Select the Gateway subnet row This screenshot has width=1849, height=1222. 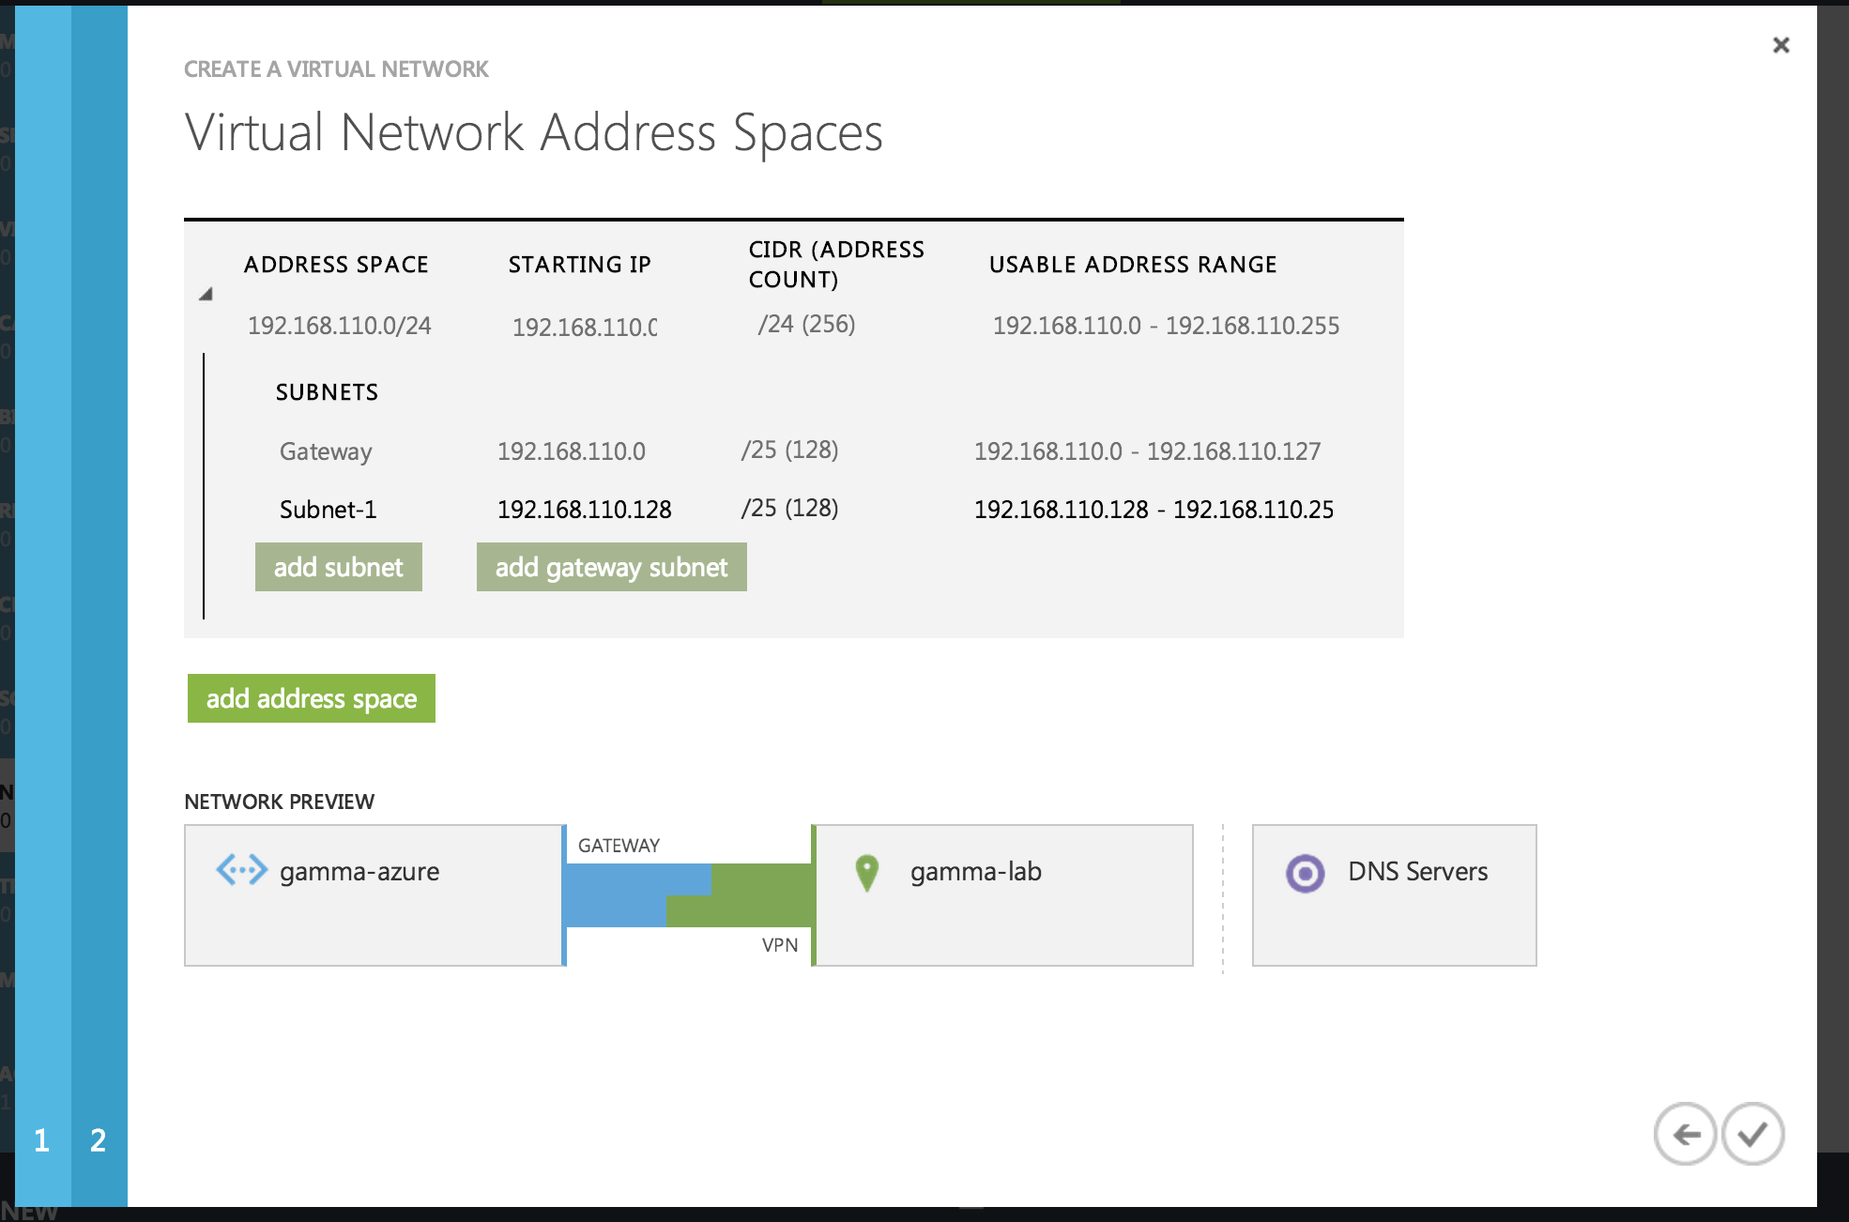(326, 451)
